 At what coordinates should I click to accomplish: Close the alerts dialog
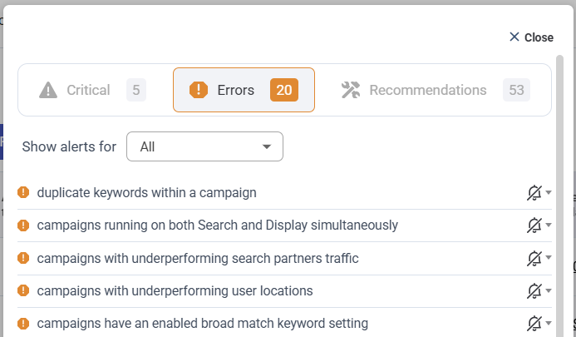coord(531,37)
